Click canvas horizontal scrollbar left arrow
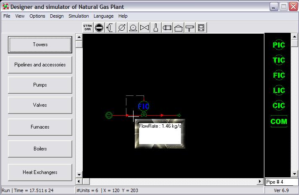This screenshot has height=195, width=299. pyautogui.click(x=79, y=181)
